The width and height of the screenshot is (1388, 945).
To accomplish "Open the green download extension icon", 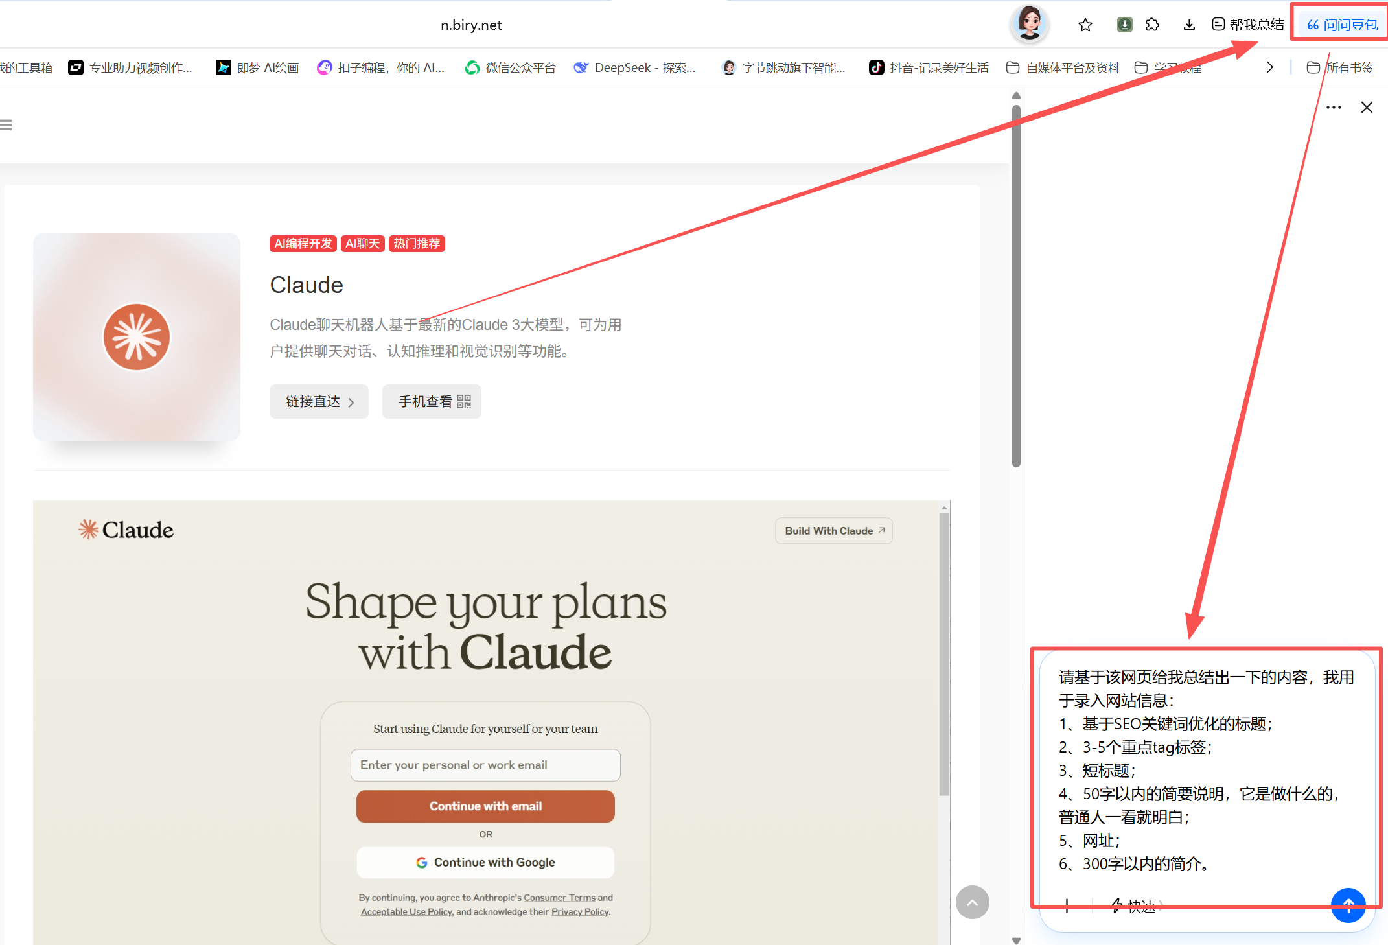I will tap(1124, 25).
